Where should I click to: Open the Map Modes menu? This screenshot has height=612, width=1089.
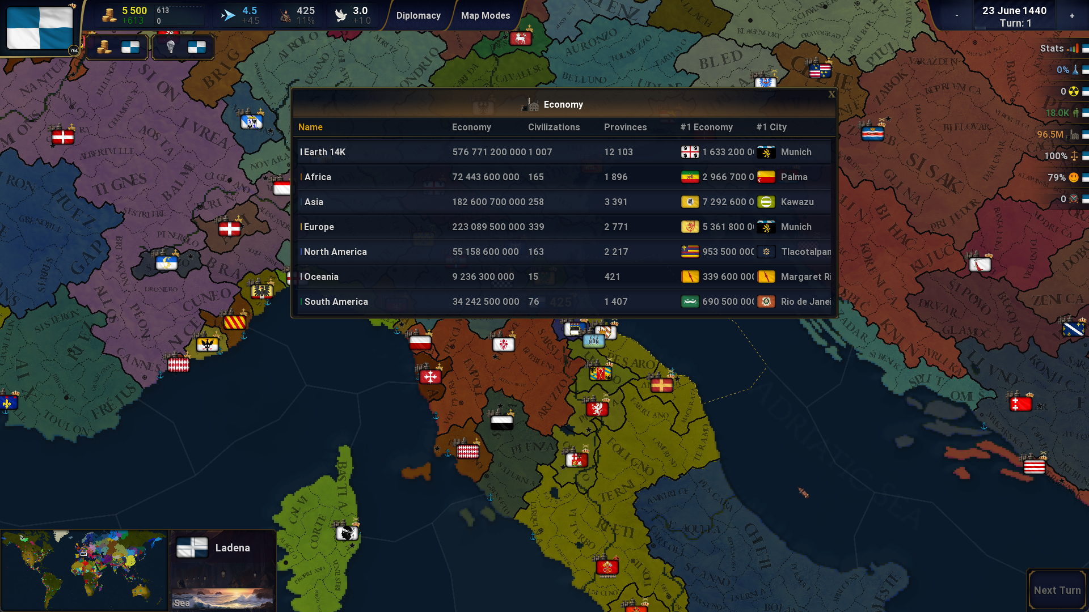coord(485,15)
